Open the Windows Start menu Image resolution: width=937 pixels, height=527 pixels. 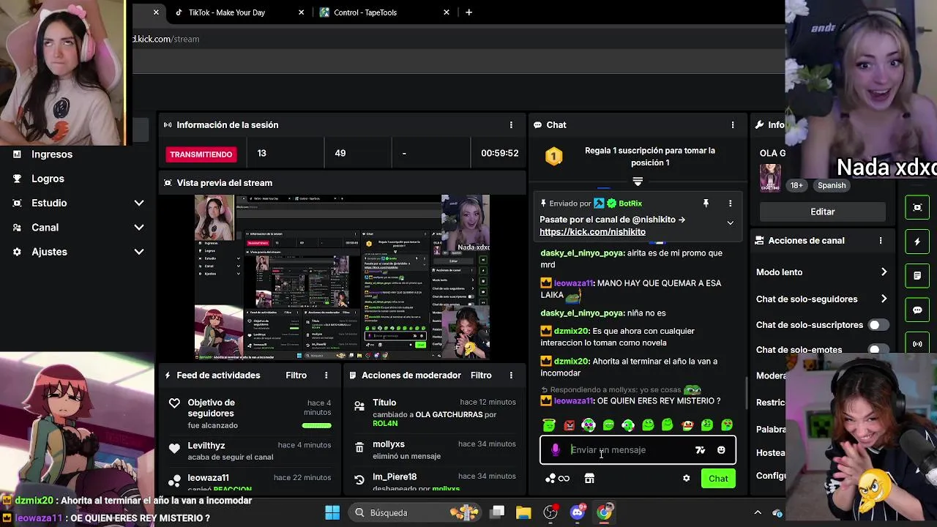click(332, 512)
